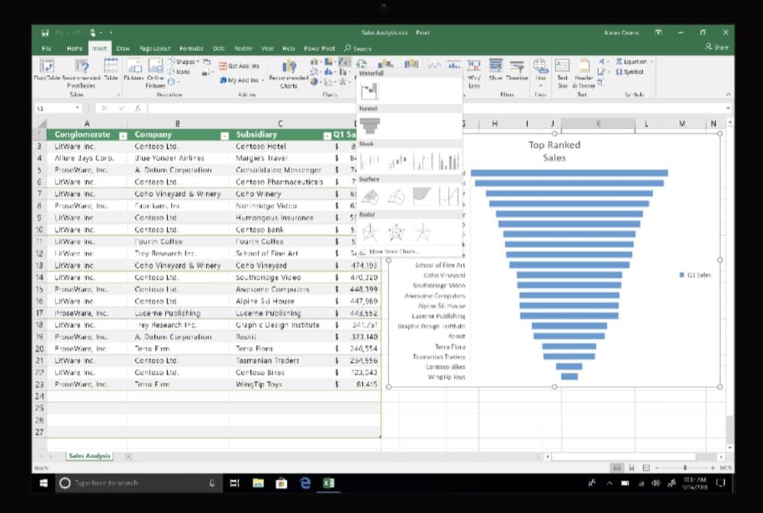
Task: Insert a Slicer
Action: (495, 69)
